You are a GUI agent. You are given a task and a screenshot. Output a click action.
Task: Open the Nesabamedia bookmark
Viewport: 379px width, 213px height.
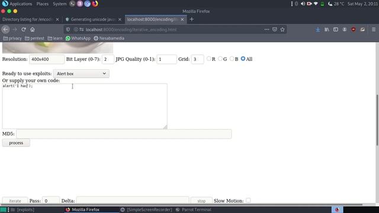[x=109, y=38]
